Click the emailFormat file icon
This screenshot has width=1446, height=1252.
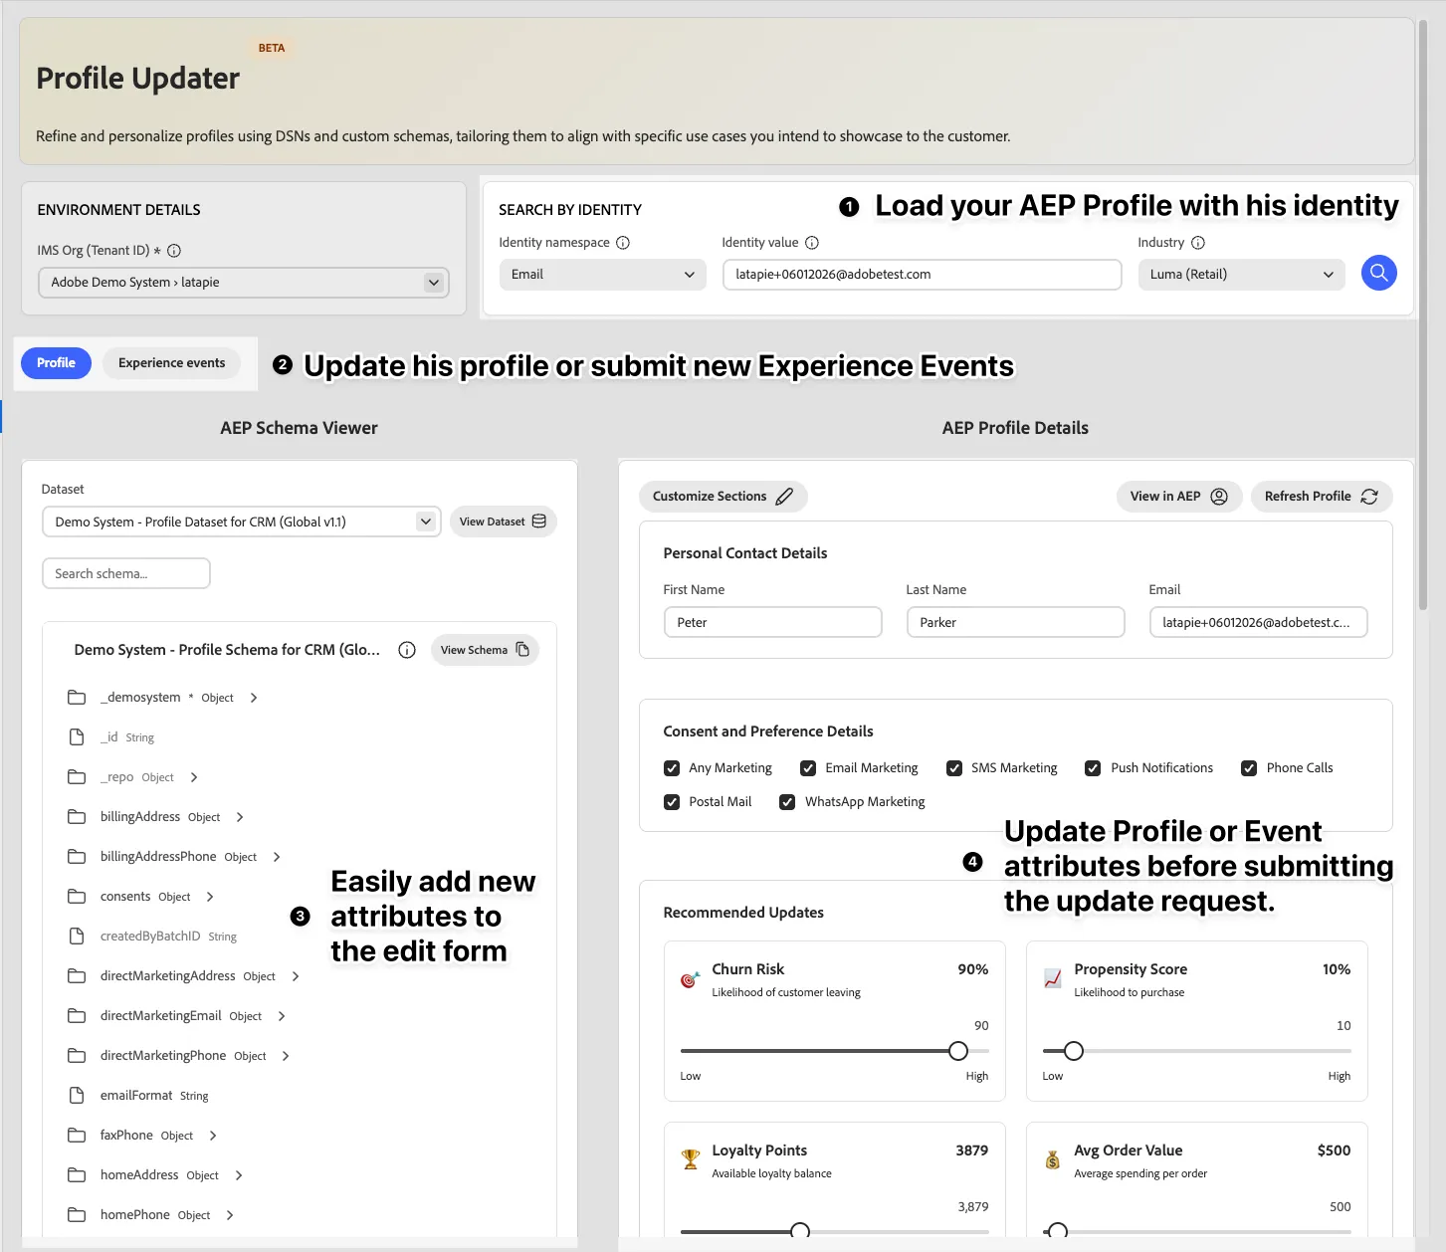[77, 1096]
